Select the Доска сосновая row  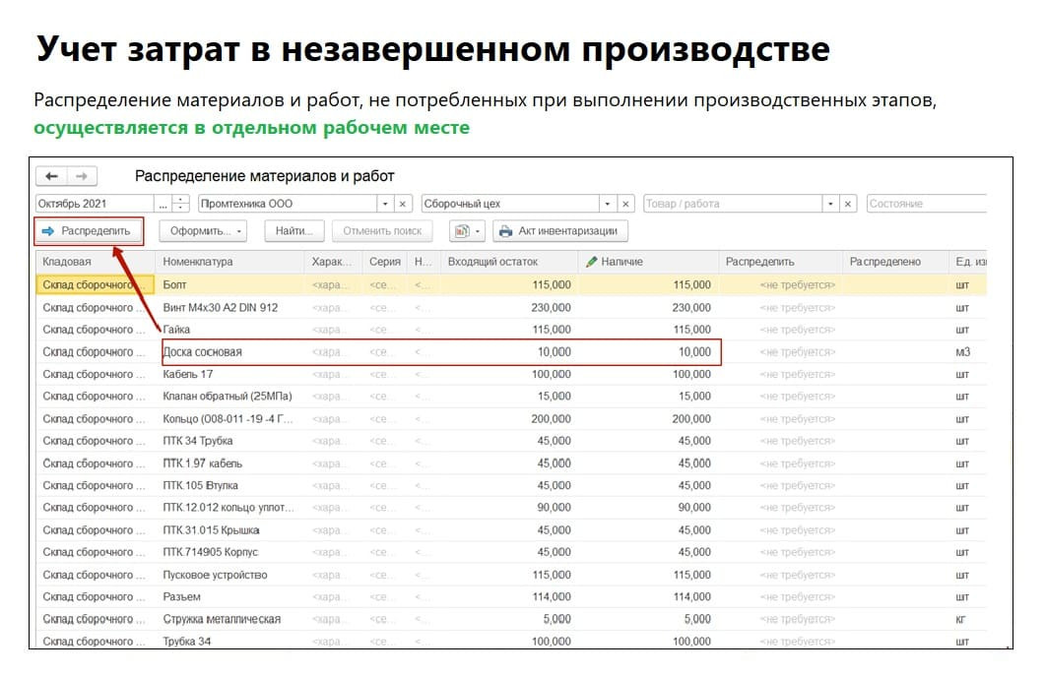coord(202,351)
